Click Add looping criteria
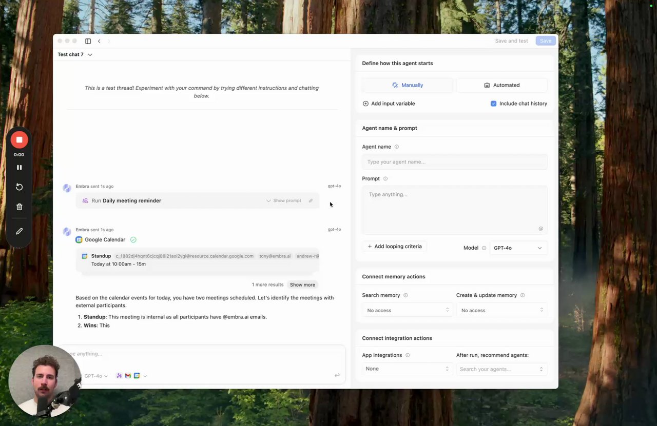Screen dimensions: 657x426 (x=394, y=247)
